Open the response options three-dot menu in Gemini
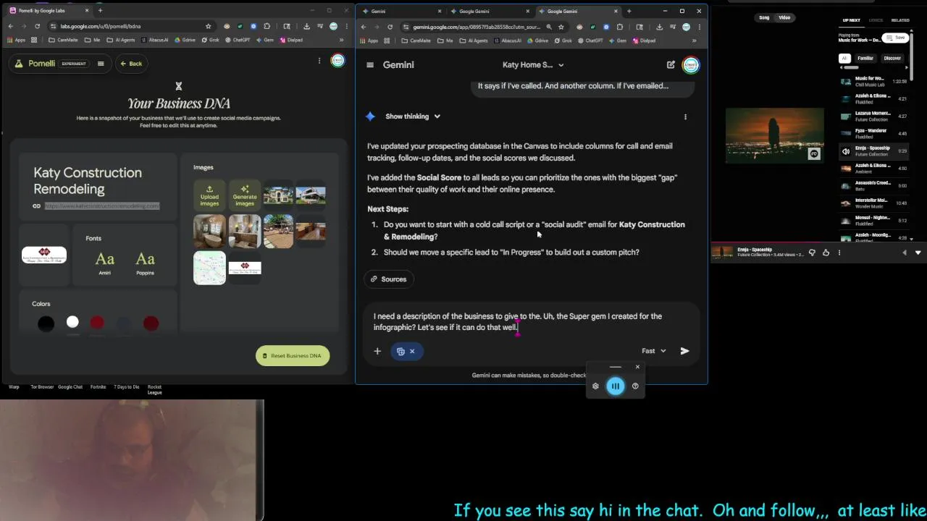This screenshot has width=927, height=521. click(x=685, y=117)
